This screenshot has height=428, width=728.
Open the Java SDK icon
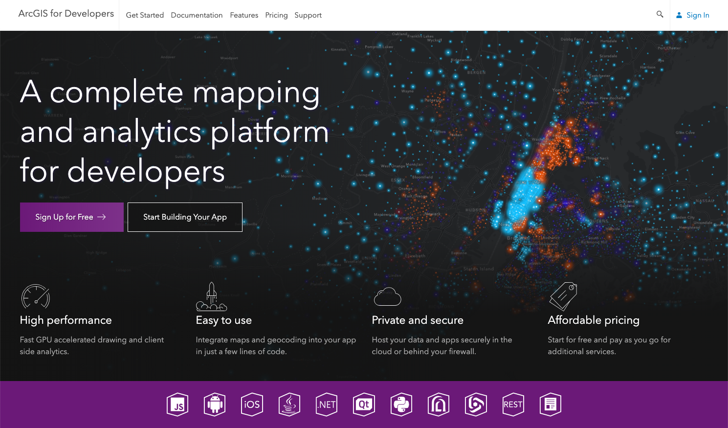[x=289, y=405]
